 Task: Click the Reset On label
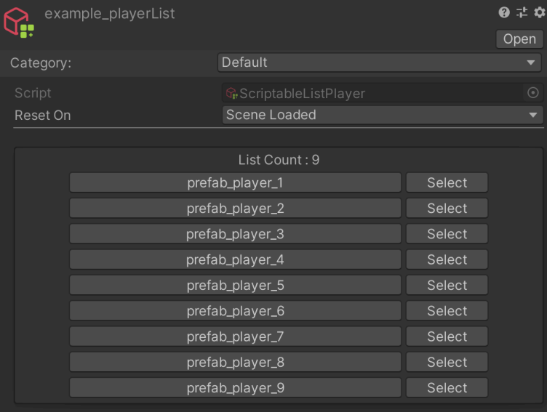tap(43, 116)
